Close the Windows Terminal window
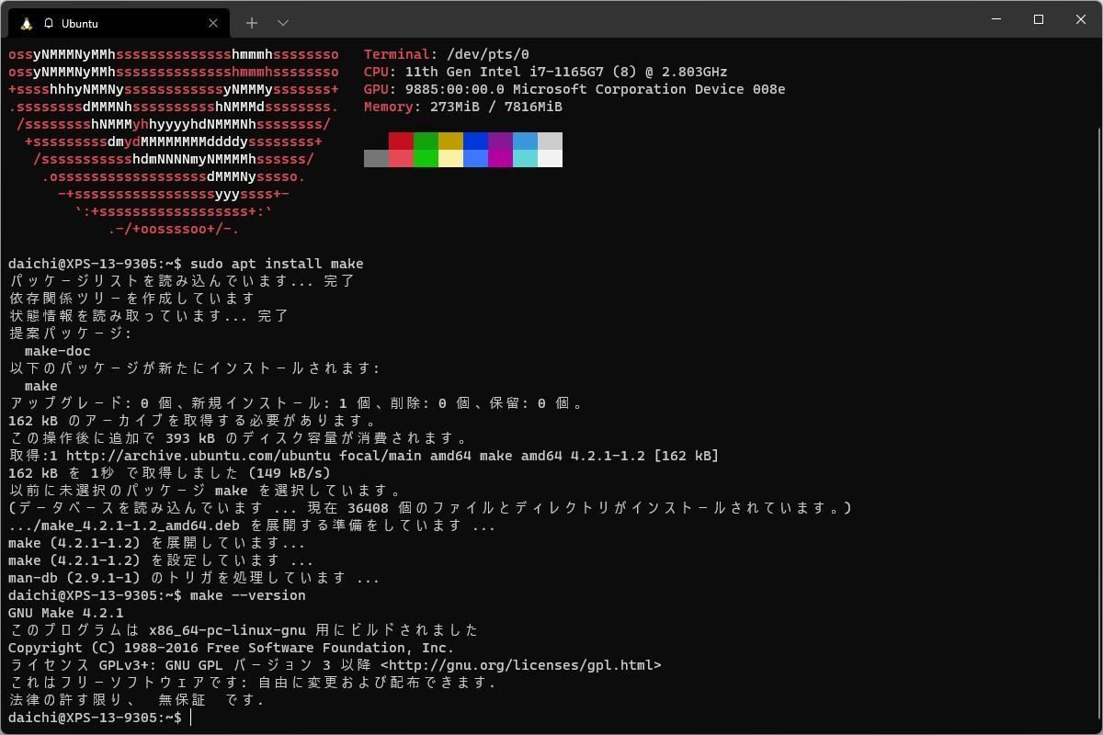Viewport: 1103px width, 735px height. (1081, 19)
